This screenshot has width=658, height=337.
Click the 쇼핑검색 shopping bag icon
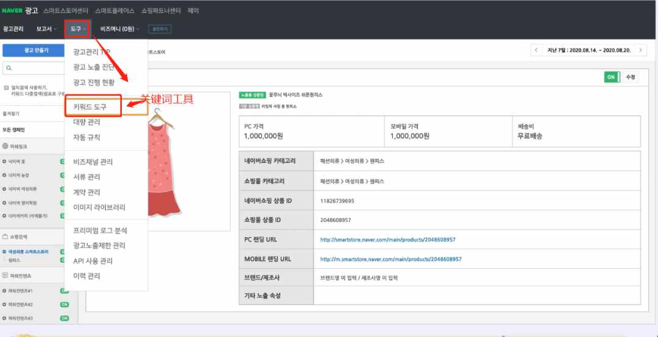[x=5, y=237]
